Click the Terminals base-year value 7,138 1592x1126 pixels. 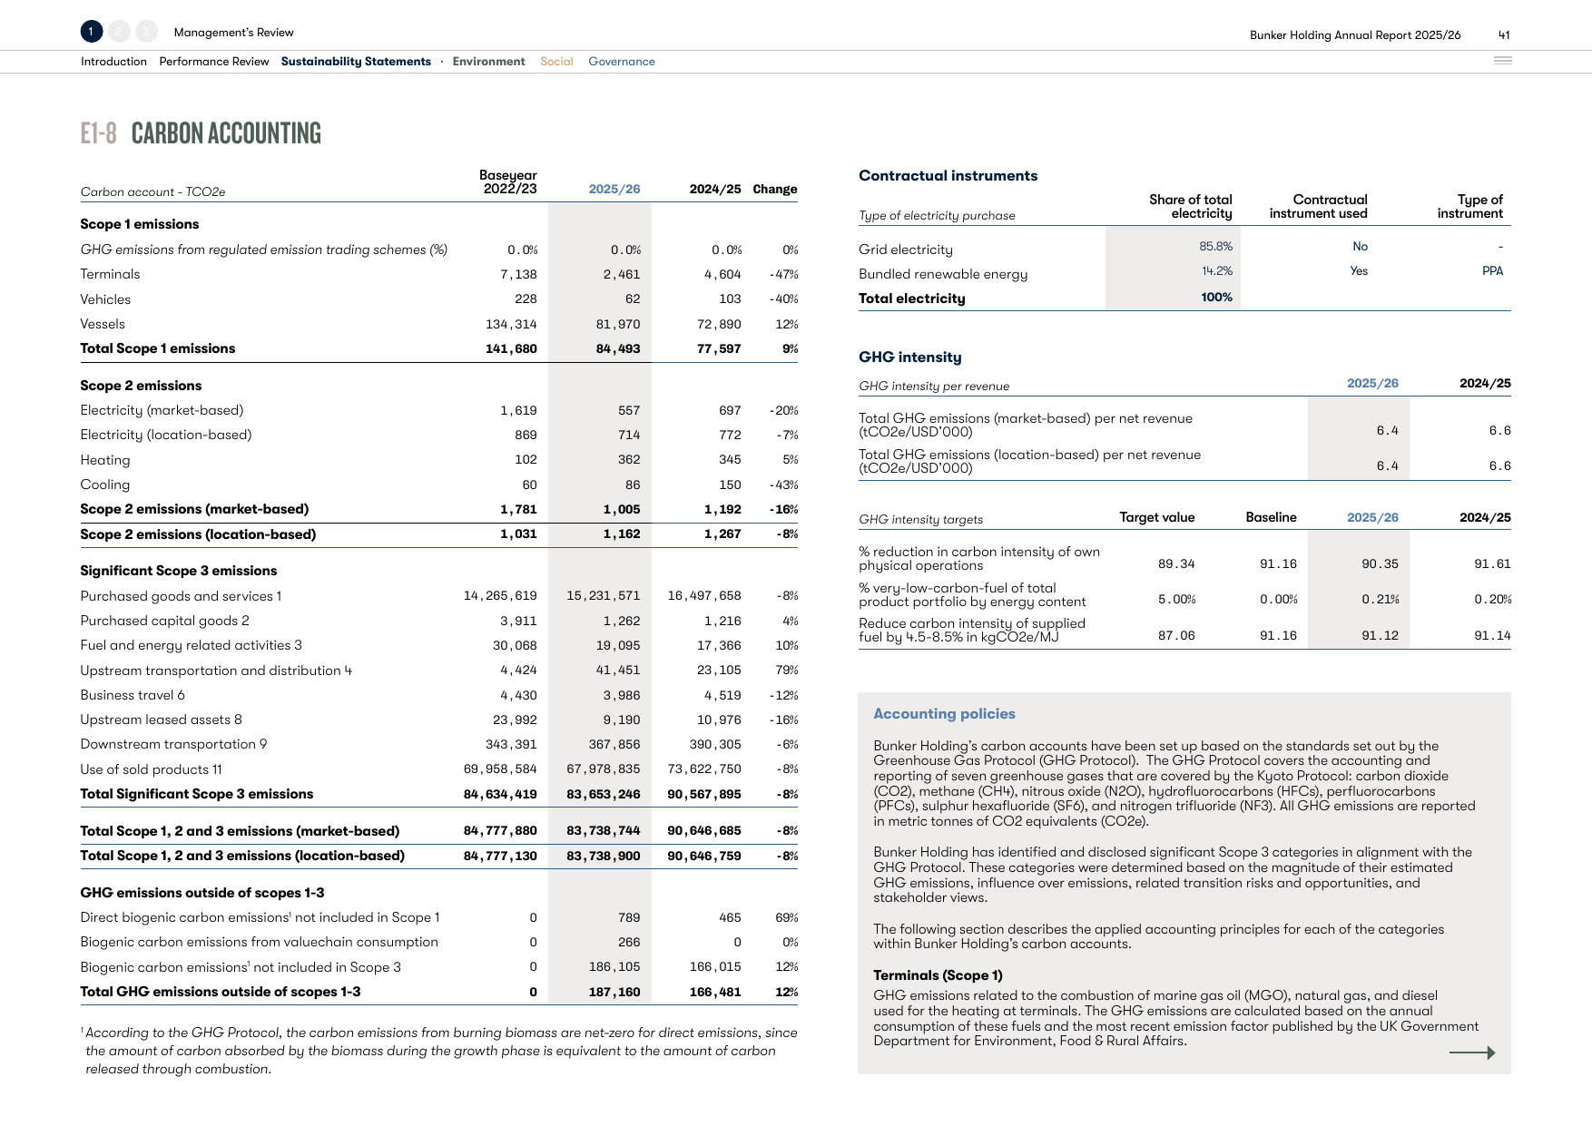pyautogui.click(x=518, y=274)
